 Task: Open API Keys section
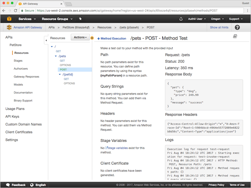12,116
